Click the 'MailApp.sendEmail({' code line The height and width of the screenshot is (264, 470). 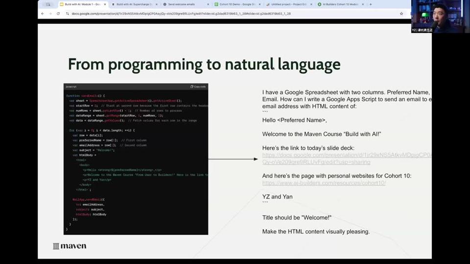pos(89,199)
